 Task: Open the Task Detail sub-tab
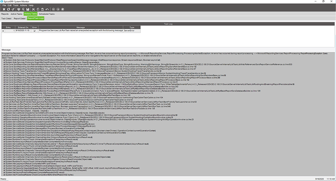coord(6,18)
